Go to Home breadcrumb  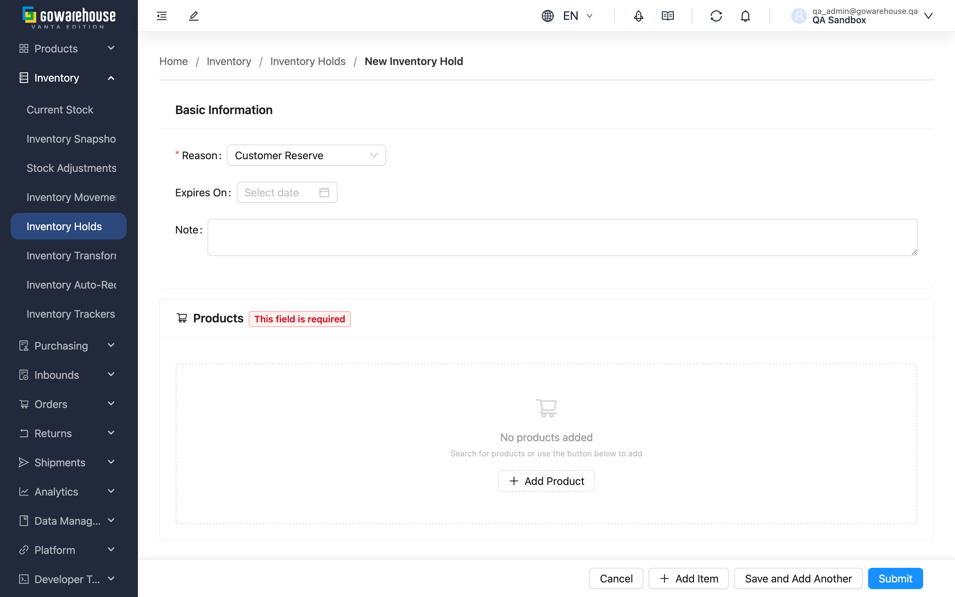pyautogui.click(x=174, y=61)
